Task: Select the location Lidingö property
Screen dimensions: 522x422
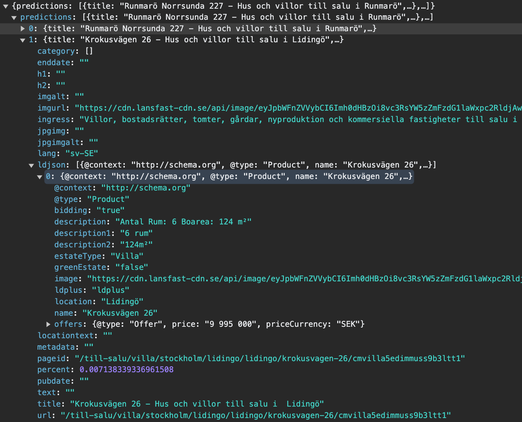Action: [x=99, y=301]
